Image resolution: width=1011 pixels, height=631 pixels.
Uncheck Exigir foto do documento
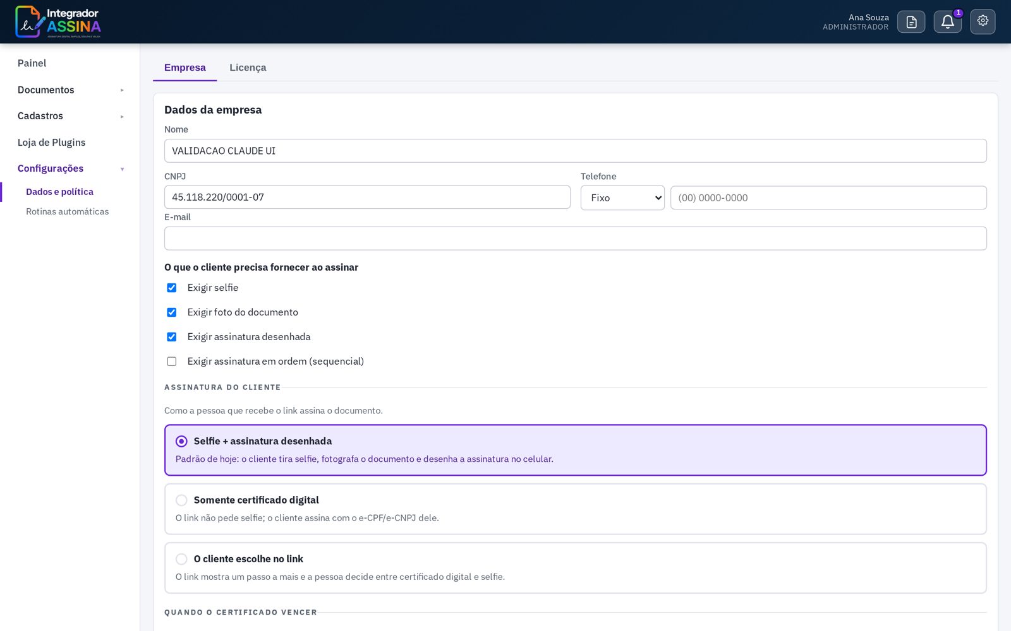click(171, 312)
